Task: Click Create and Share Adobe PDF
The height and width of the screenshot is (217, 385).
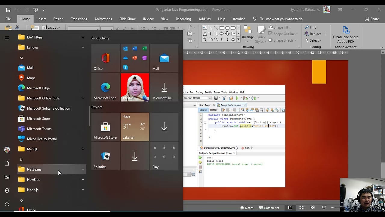Action: pos(346,35)
